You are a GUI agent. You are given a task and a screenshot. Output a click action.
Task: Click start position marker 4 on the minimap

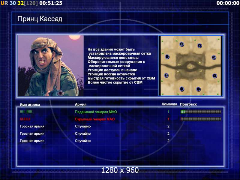point(199,46)
